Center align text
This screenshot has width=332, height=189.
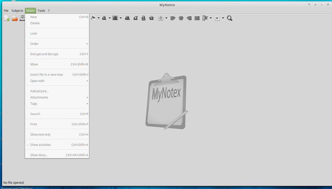point(181,18)
